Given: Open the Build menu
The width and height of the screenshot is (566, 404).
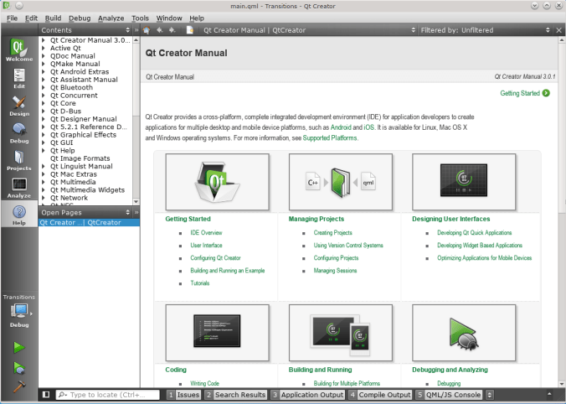Looking at the screenshot, I should [x=53, y=18].
